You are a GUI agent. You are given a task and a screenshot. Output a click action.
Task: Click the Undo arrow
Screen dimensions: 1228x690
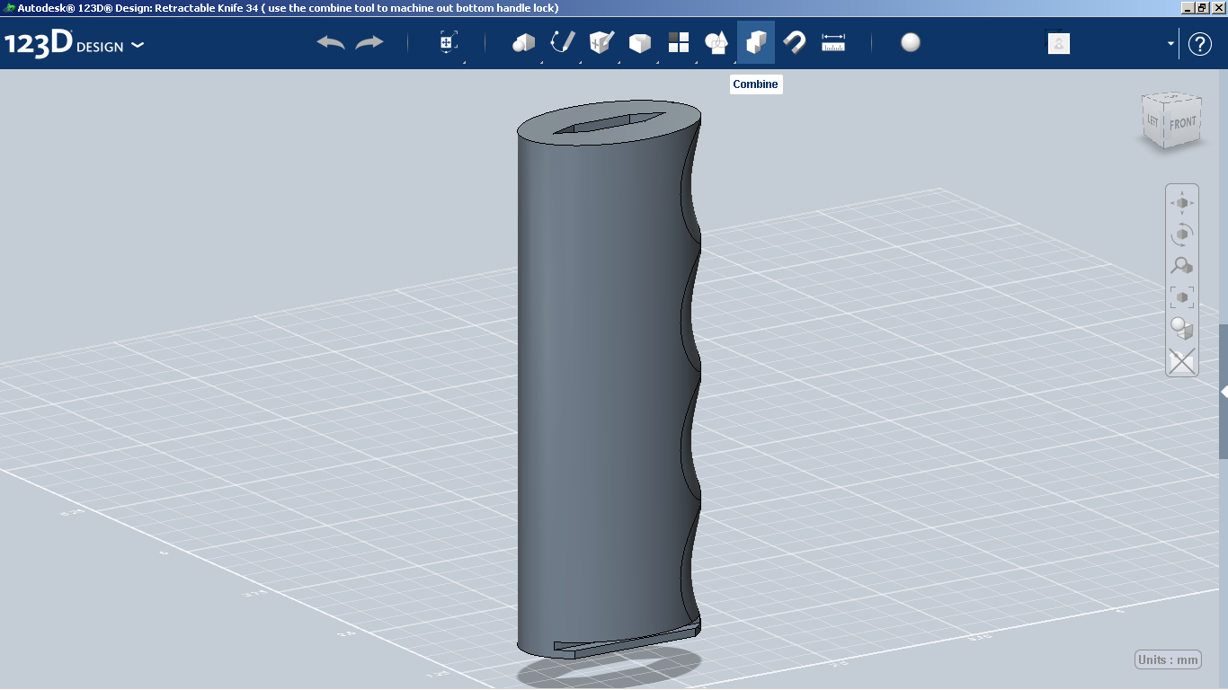pyautogui.click(x=330, y=41)
